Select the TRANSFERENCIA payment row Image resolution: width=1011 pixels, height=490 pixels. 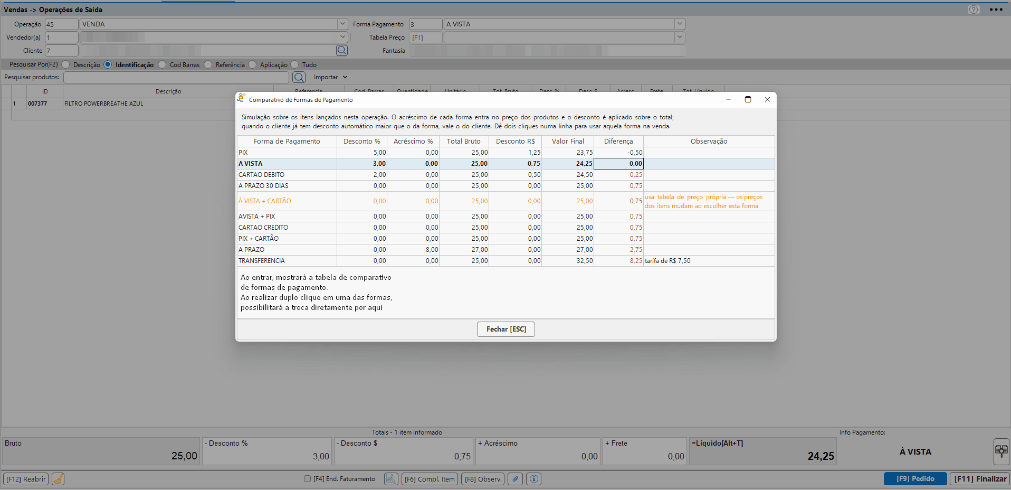506,261
